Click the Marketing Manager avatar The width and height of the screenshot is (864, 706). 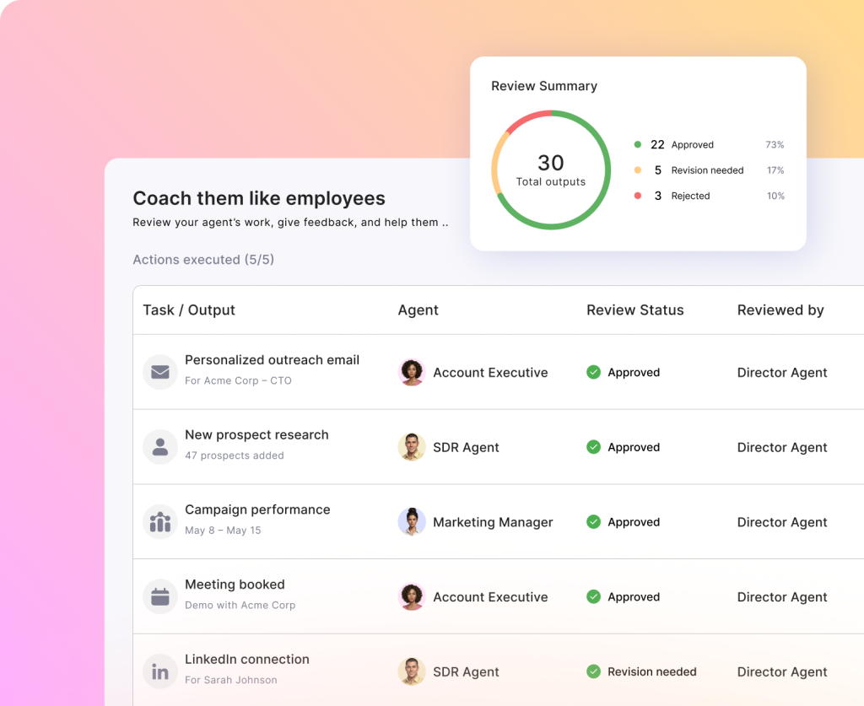coord(412,522)
